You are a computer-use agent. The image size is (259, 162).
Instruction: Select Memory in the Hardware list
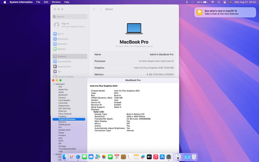[62, 122]
